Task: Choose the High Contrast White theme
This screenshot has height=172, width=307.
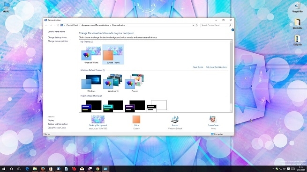Action: [157, 106]
